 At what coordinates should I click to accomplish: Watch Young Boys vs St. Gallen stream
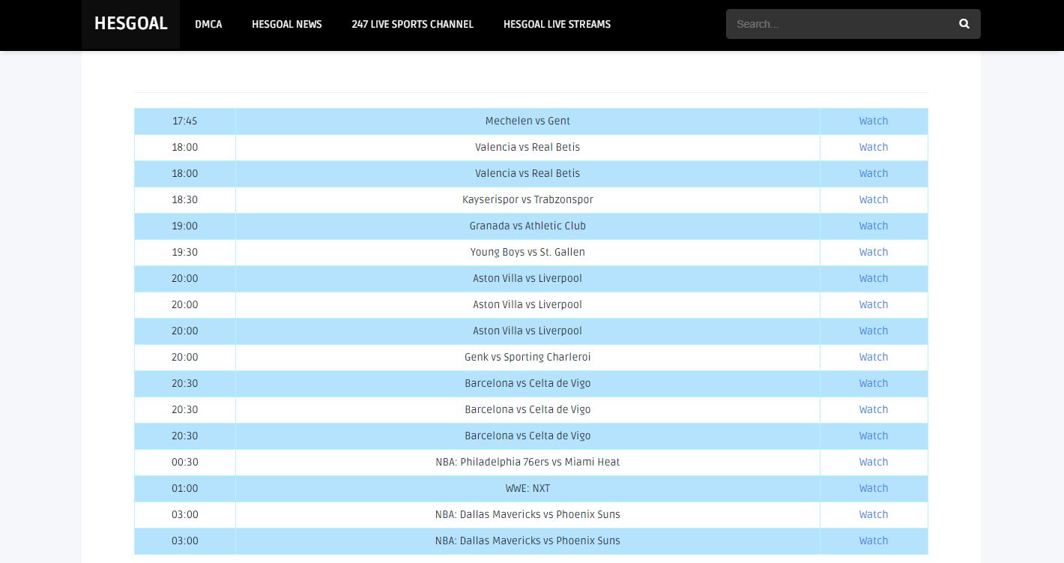point(874,252)
